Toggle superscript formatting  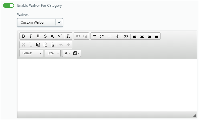point(60,36)
